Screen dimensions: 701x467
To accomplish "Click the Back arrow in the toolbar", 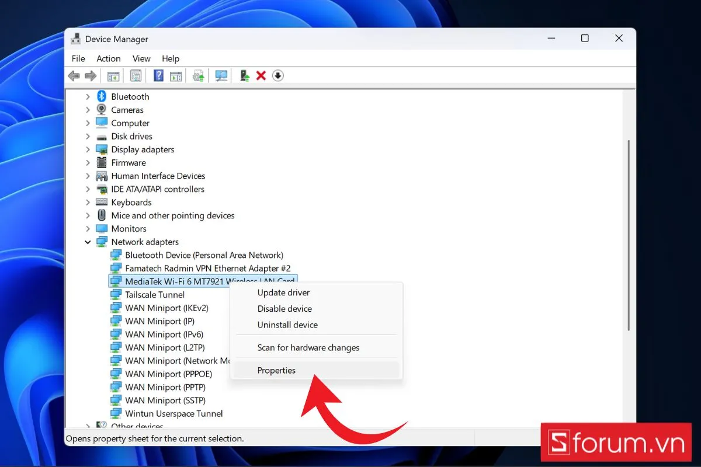I will (74, 76).
